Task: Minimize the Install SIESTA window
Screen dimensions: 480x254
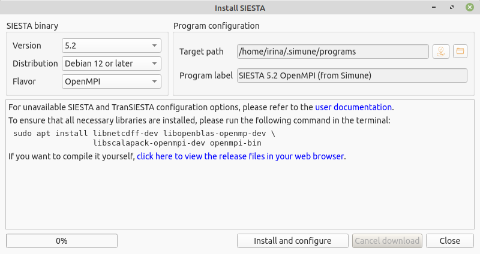Action: pyautogui.click(x=433, y=7)
